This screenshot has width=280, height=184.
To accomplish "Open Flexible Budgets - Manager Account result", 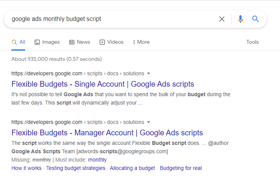I will (x=107, y=133).
